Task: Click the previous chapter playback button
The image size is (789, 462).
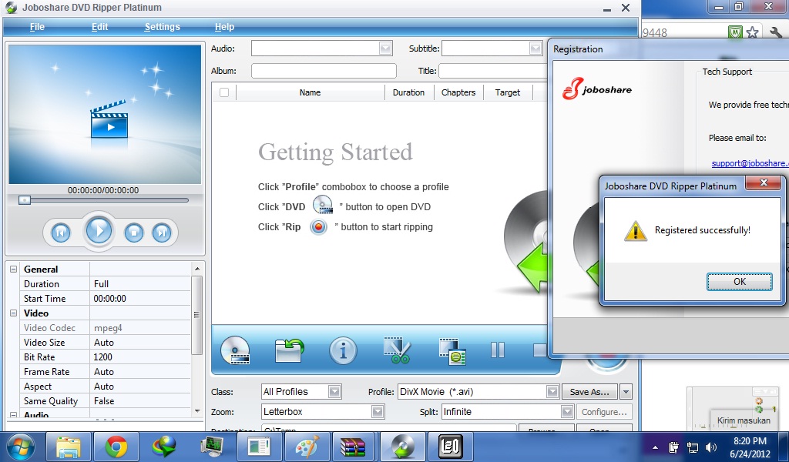Action: [61, 233]
